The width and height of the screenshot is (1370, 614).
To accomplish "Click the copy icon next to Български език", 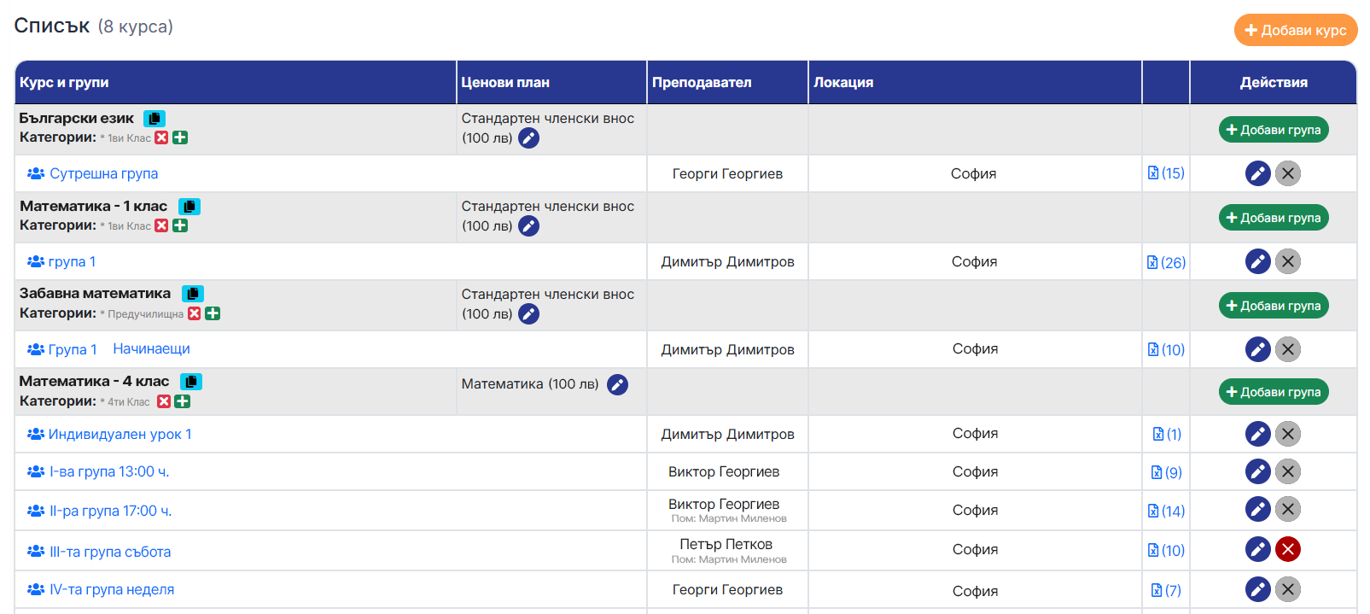I will (x=154, y=119).
